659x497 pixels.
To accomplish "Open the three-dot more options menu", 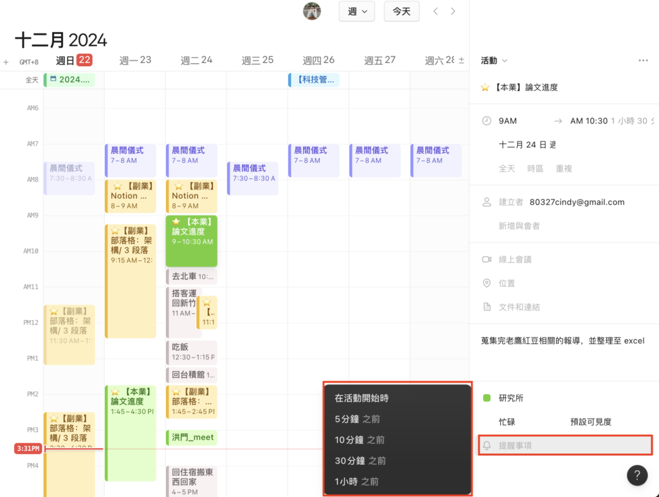I will click(643, 60).
